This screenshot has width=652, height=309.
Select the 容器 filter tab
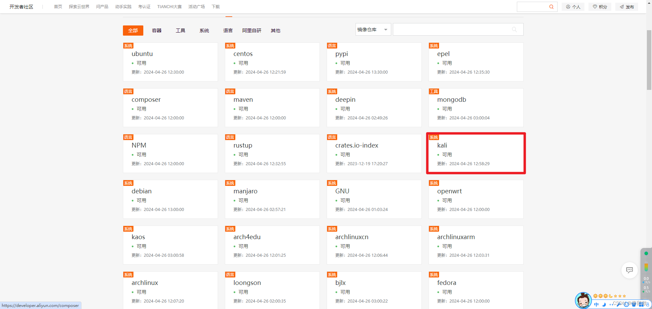(157, 31)
